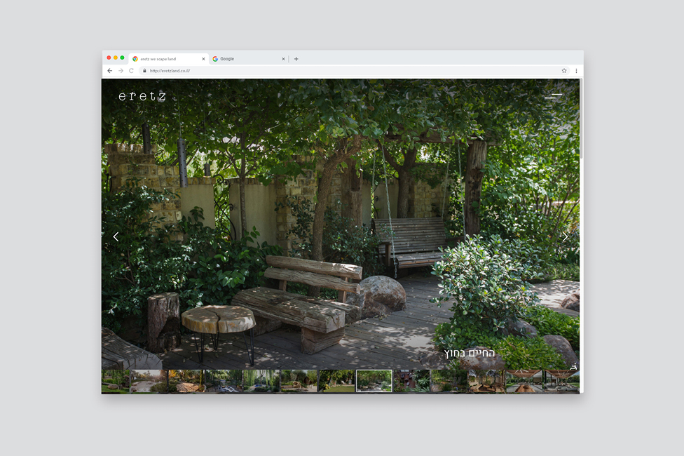Click the padlock site security icon
Screen dimensions: 684x456
(144, 70)
